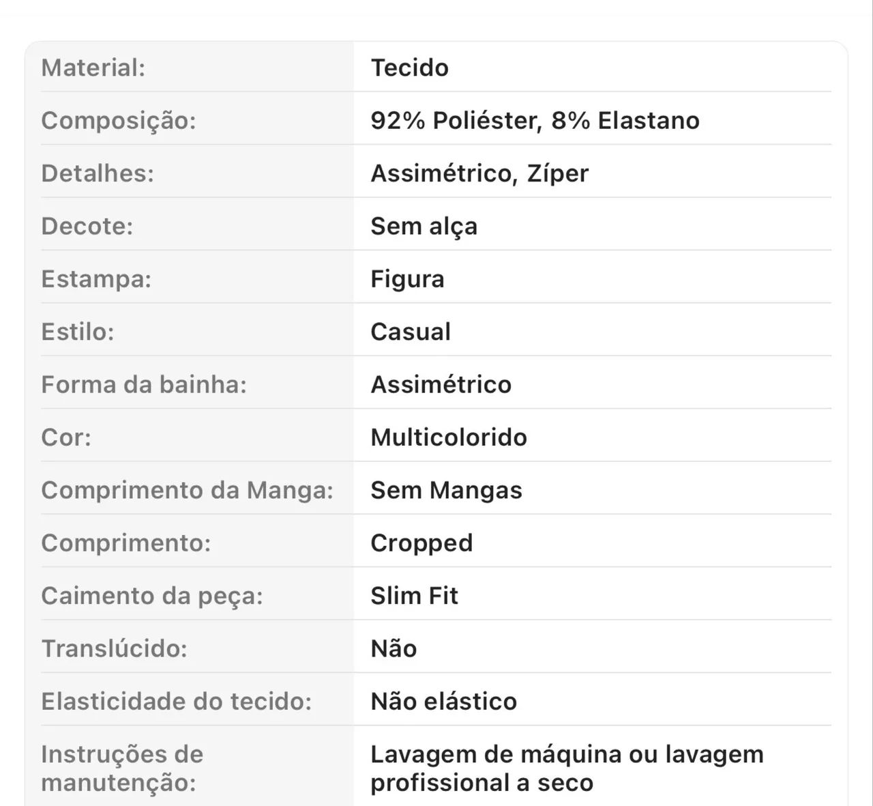Click the Decote label
The height and width of the screenshot is (806, 873).
click(87, 226)
